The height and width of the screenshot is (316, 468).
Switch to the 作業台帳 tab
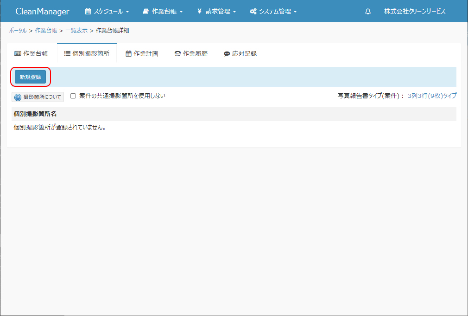point(32,54)
